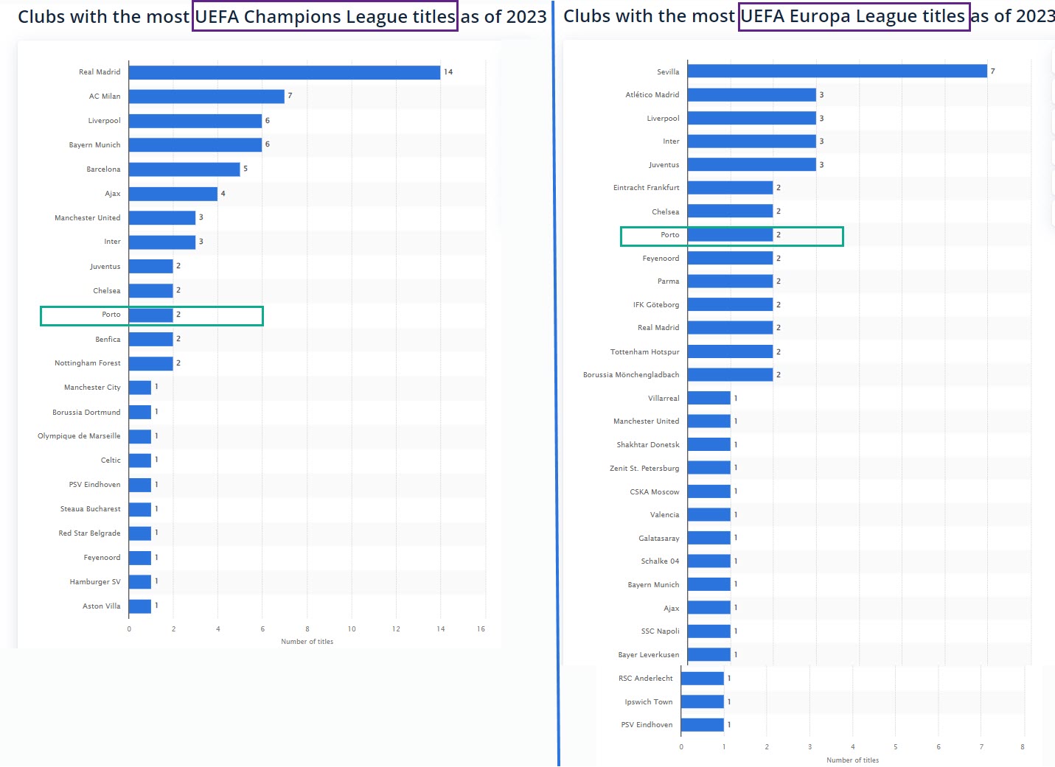
Task: Select the Olympique de Marseille label
Action: coord(79,436)
